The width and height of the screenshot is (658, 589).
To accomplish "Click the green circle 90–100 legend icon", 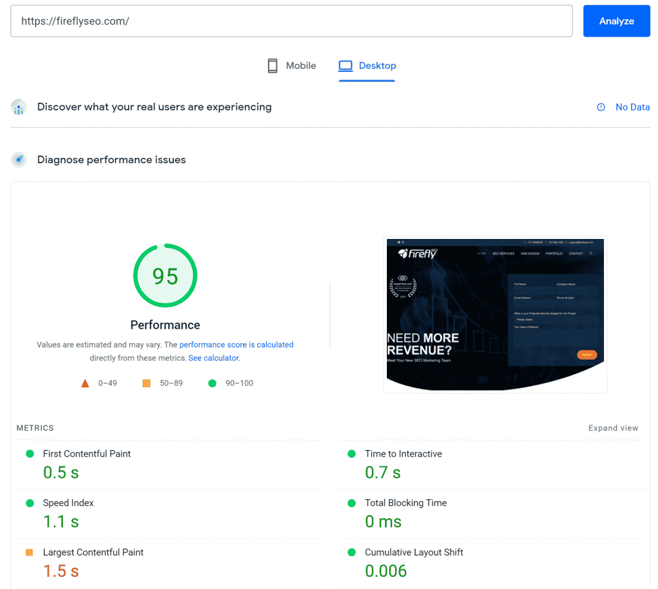I will [x=212, y=383].
